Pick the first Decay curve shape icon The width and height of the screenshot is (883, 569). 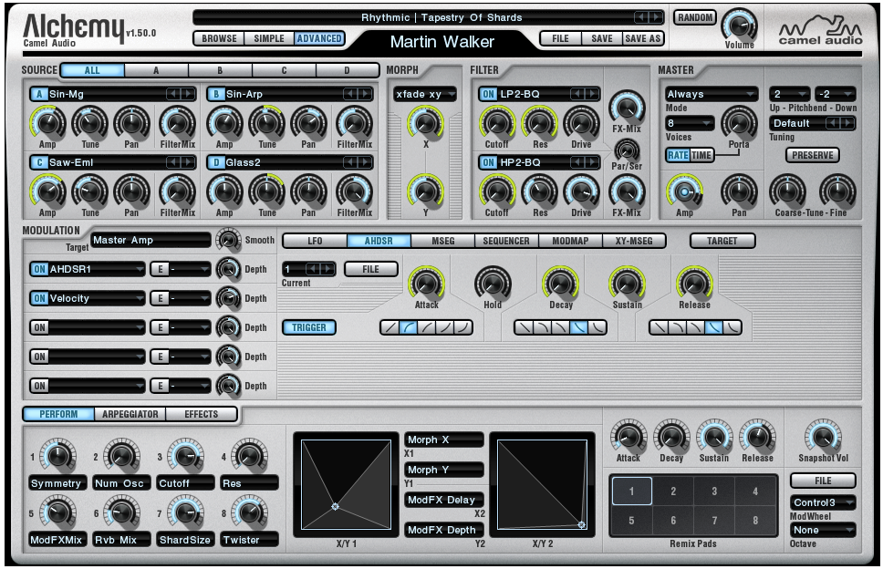[x=523, y=327]
